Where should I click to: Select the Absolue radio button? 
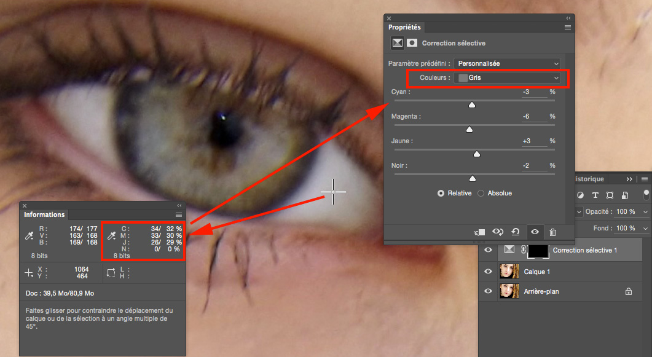click(x=481, y=193)
